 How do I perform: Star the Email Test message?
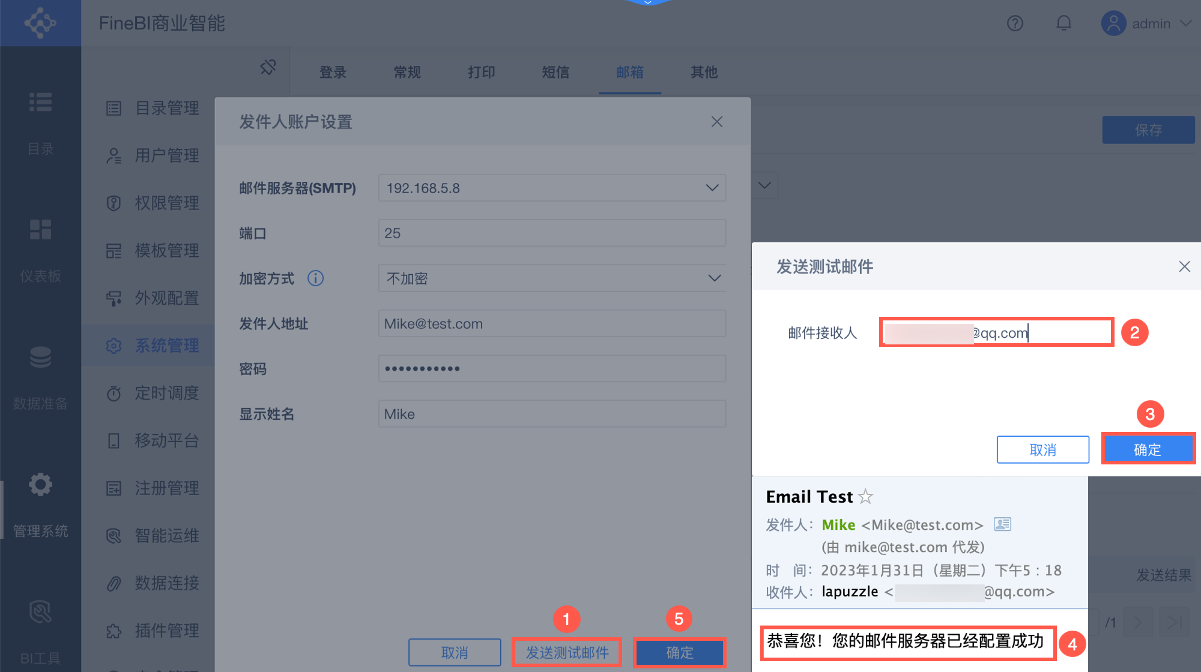[x=865, y=497]
